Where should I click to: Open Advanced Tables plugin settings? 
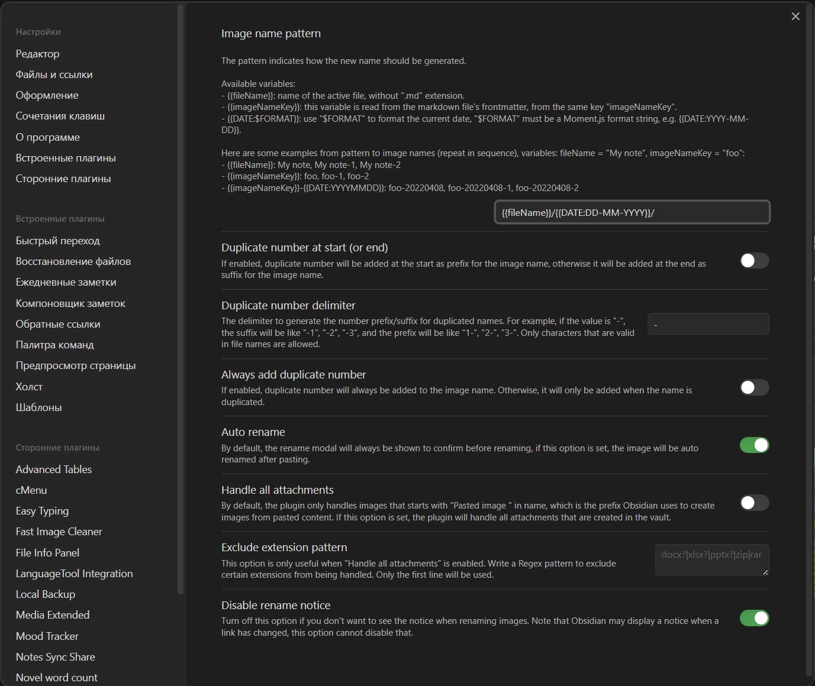[x=54, y=470]
